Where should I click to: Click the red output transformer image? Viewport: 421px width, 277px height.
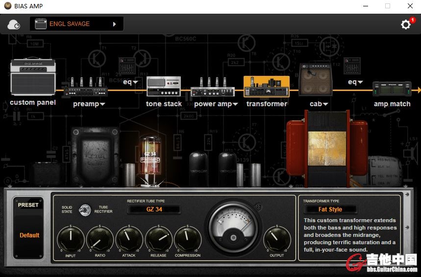pyautogui.click(x=327, y=148)
